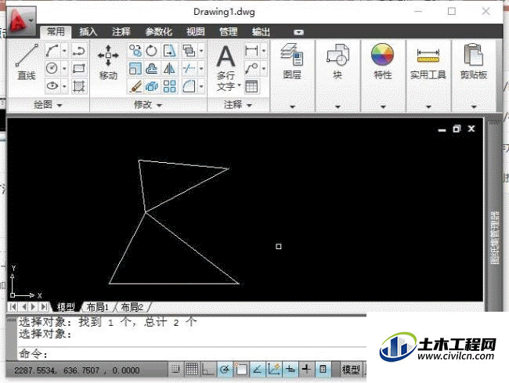Click the 模型 button in status bar
509x383 pixels.
351,370
